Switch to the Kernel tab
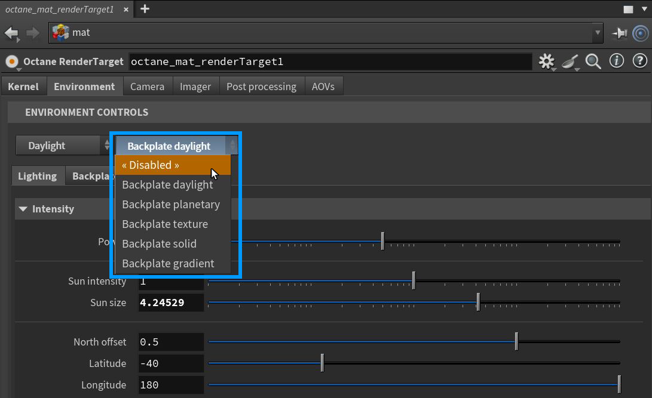This screenshot has width=652, height=398. point(23,87)
